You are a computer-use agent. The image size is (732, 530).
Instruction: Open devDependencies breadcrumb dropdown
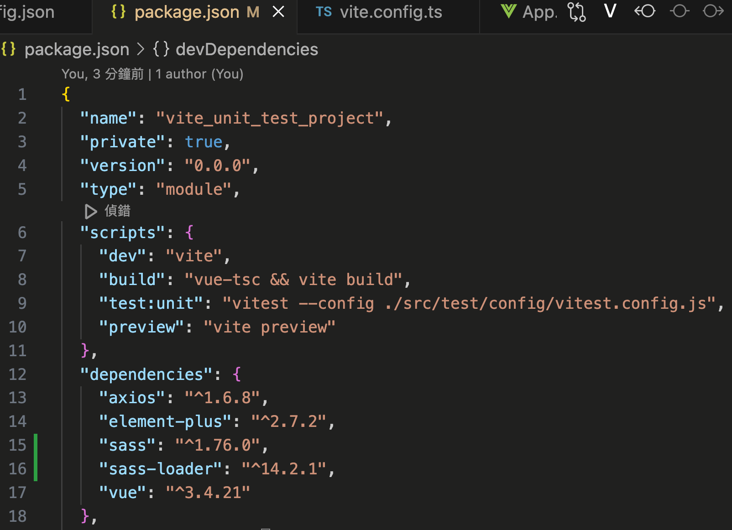click(246, 49)
